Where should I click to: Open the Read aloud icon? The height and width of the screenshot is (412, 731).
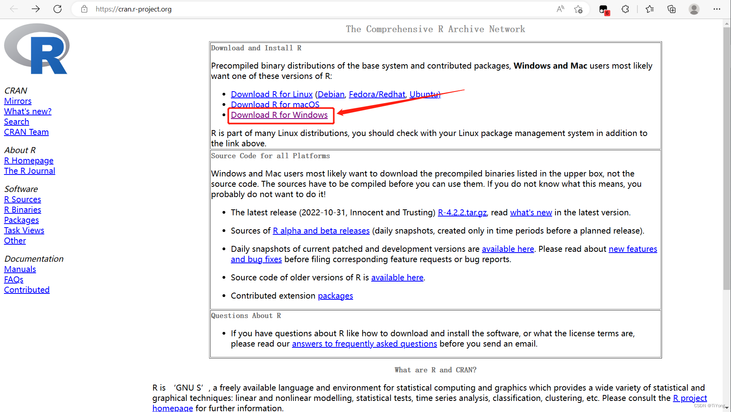[x=560, y=9]
